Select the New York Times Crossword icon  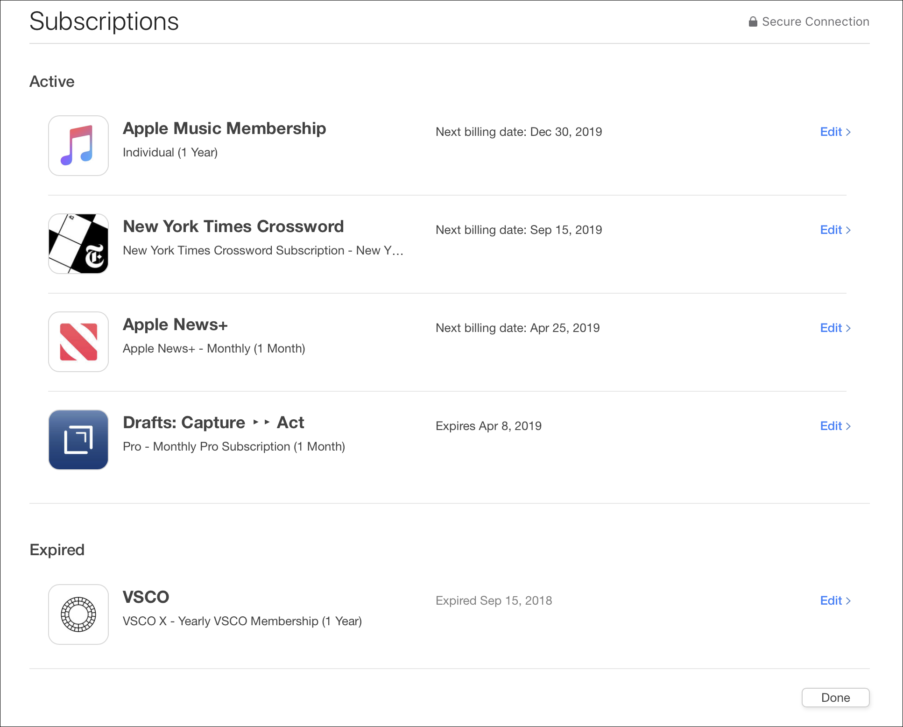point(78,244)
